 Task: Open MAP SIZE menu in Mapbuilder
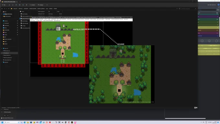69,19
